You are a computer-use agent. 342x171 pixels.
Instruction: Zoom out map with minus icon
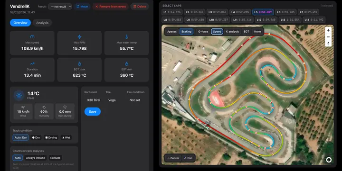(328, 37)
